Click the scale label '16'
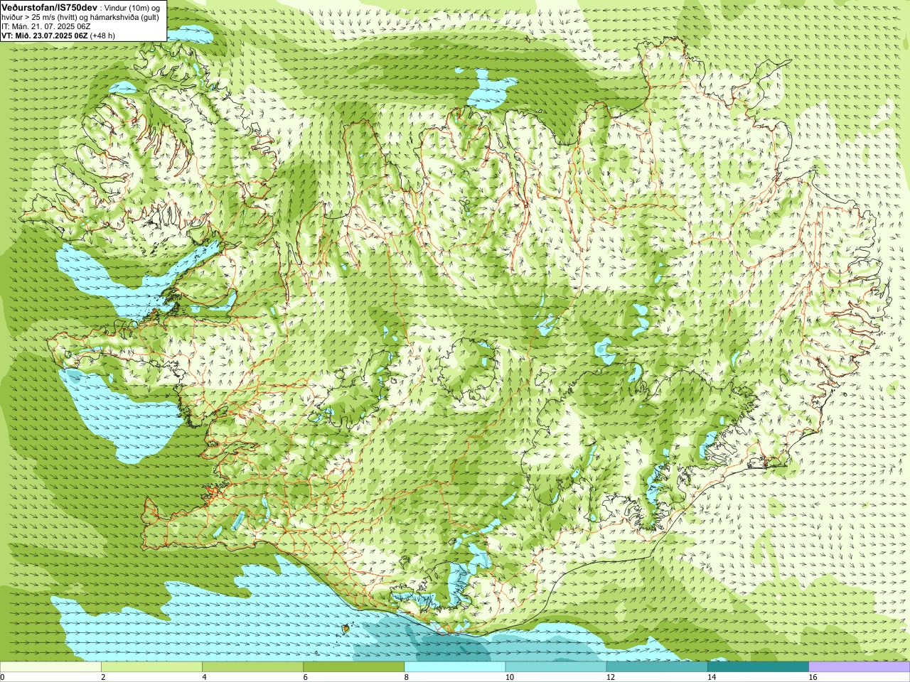Image resolution: width=910 pixels, height=682 pixels. point(813,677)
